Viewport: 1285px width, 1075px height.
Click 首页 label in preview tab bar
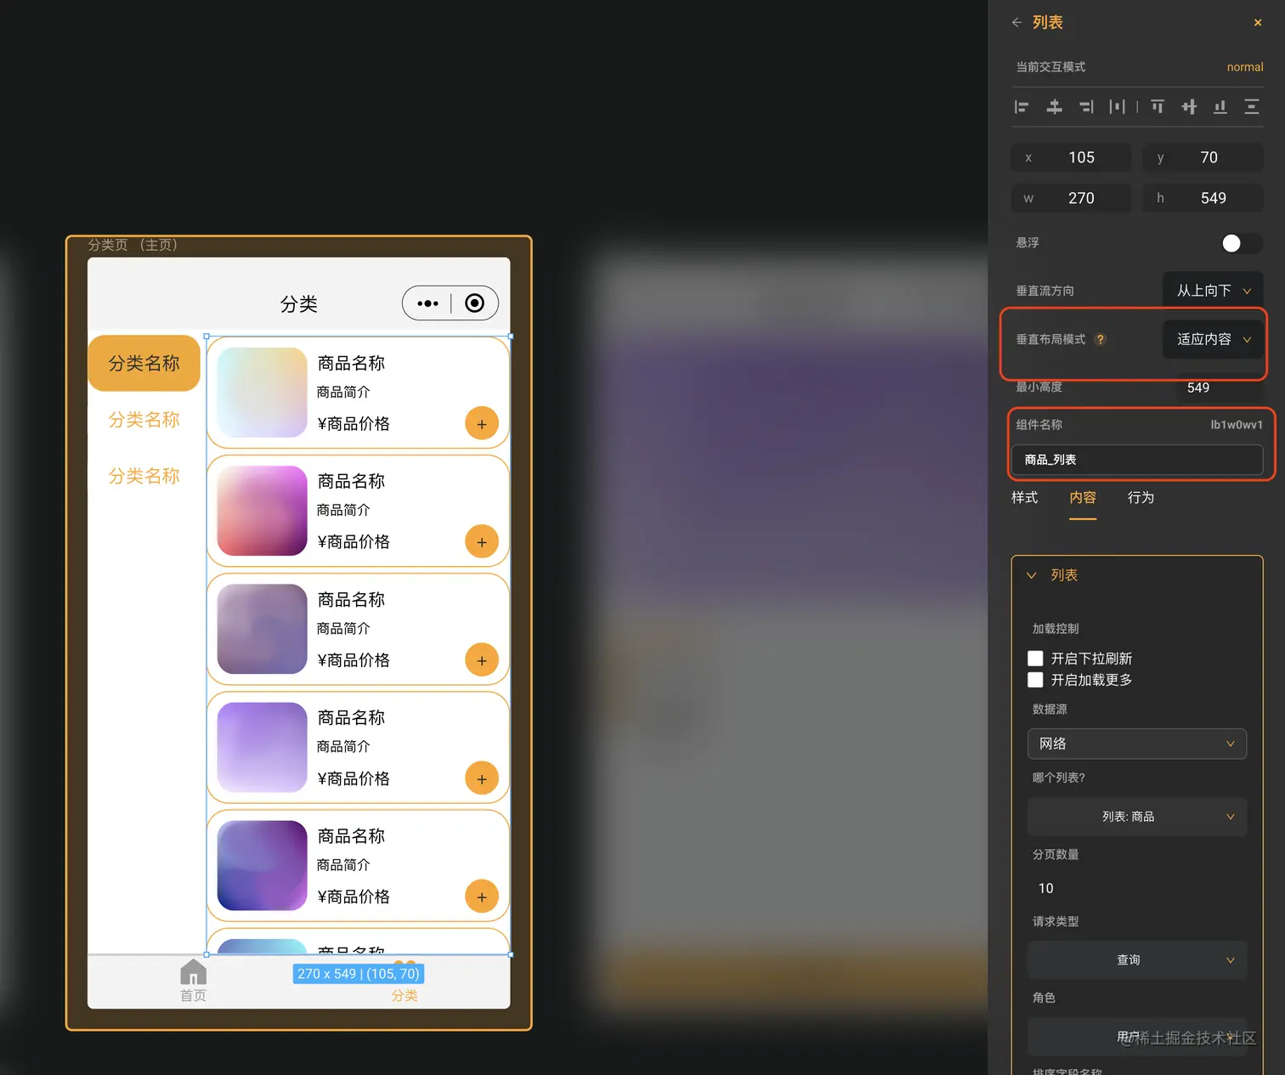[193, 996]
